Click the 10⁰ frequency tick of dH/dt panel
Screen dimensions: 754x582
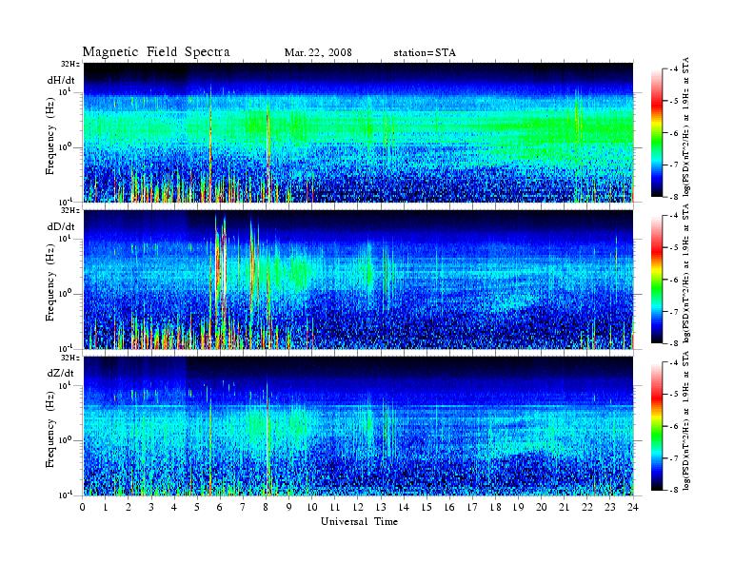coord(65,146)
